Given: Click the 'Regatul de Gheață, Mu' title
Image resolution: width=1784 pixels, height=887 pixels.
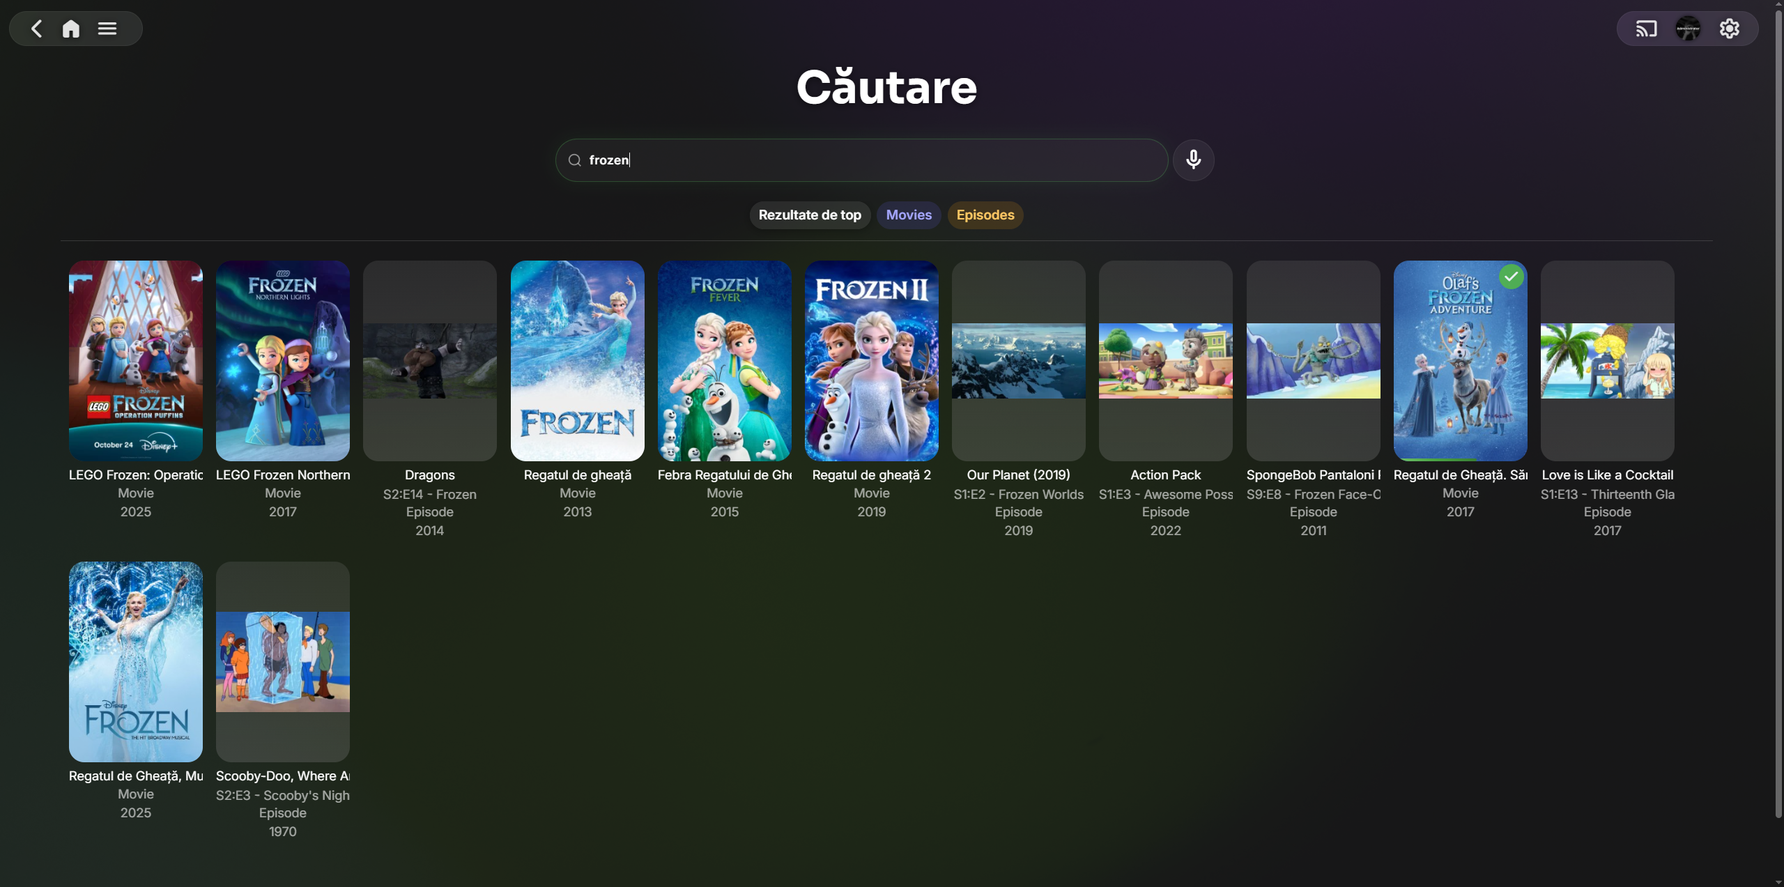Looking at the screenshot, I should 136,776.
